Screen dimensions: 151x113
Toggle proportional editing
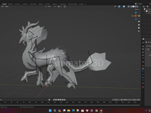(x=64, y=7)
